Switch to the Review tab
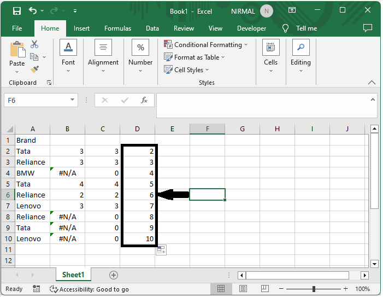Screen dimensions: 383x297 (x=184, y=28)
